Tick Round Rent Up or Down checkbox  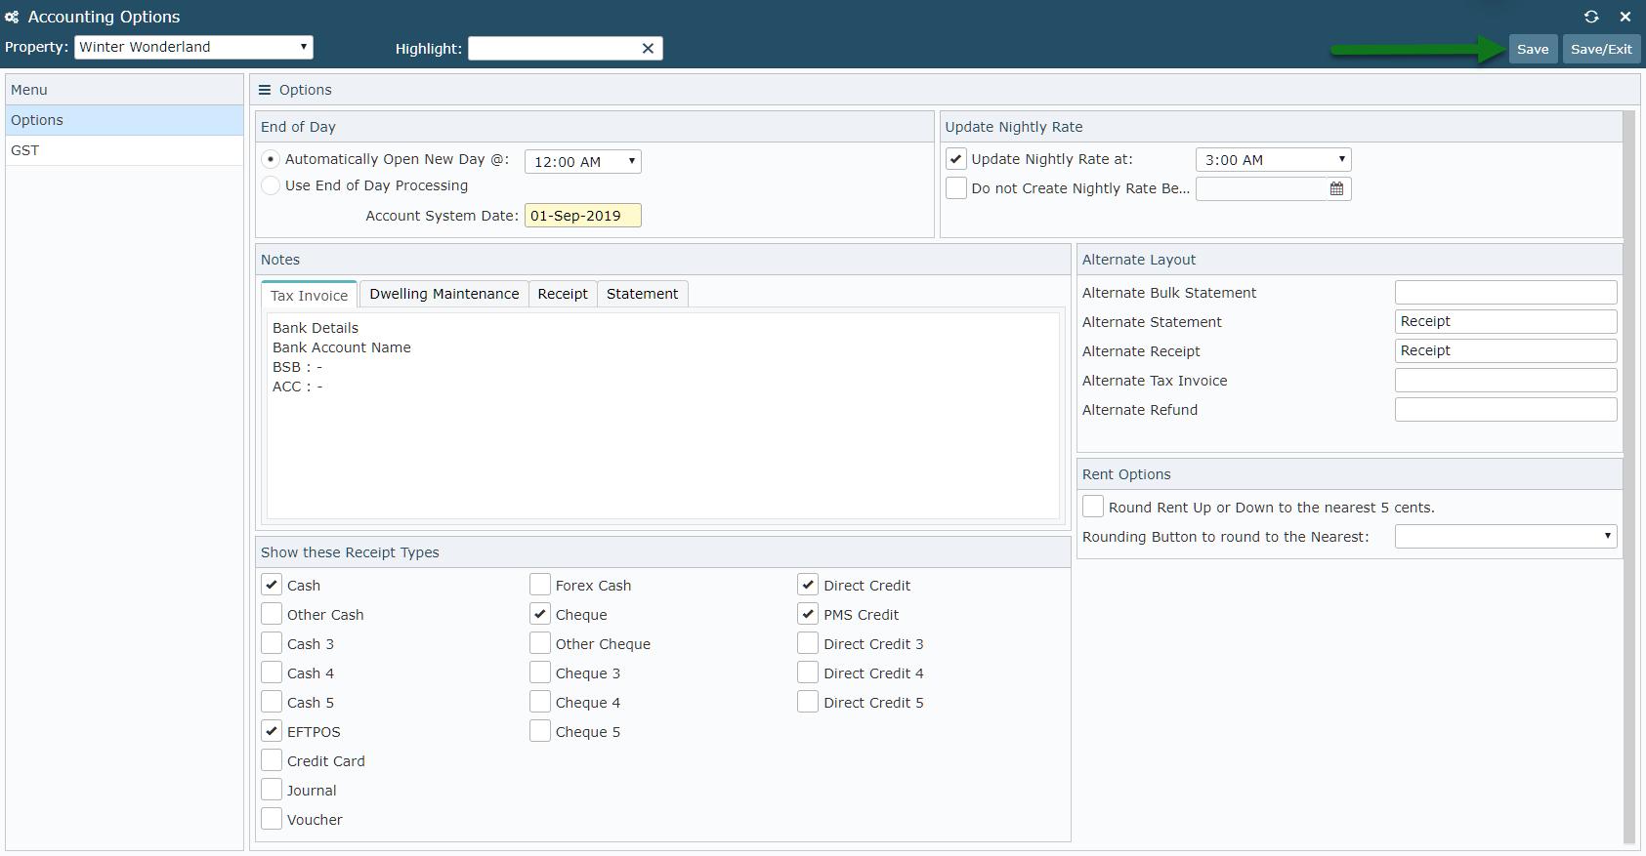pos(1093,507)
